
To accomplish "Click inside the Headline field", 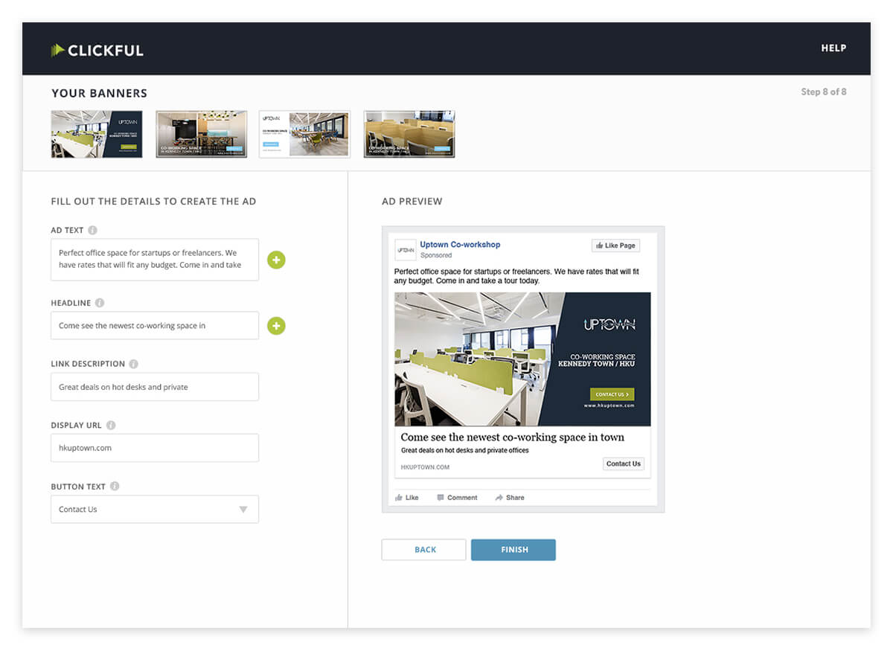I will [x=155, y=326].
